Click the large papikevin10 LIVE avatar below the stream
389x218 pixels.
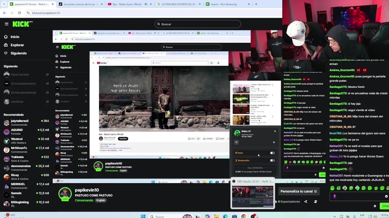(65, 194)
